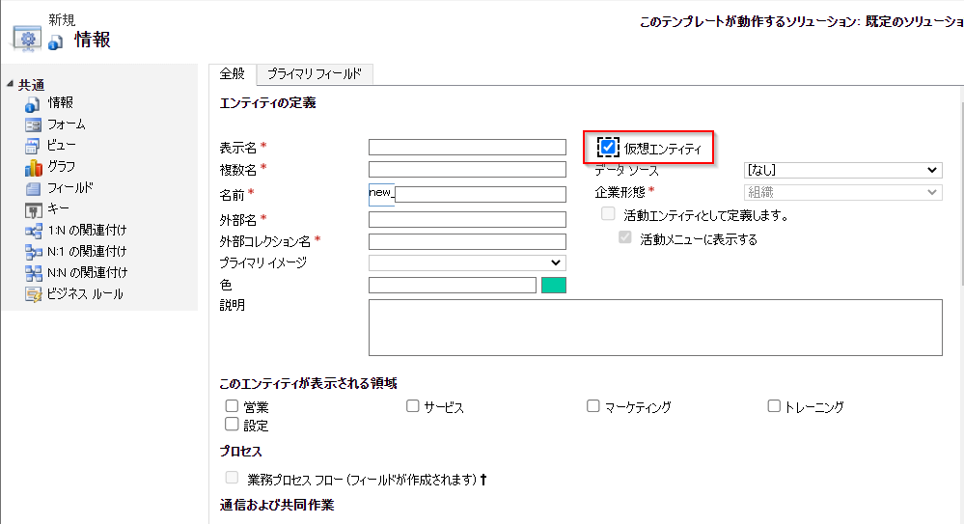Open the データ ソース dropdown
Viewport: 964px width, 524px height.
coord(842,170)
